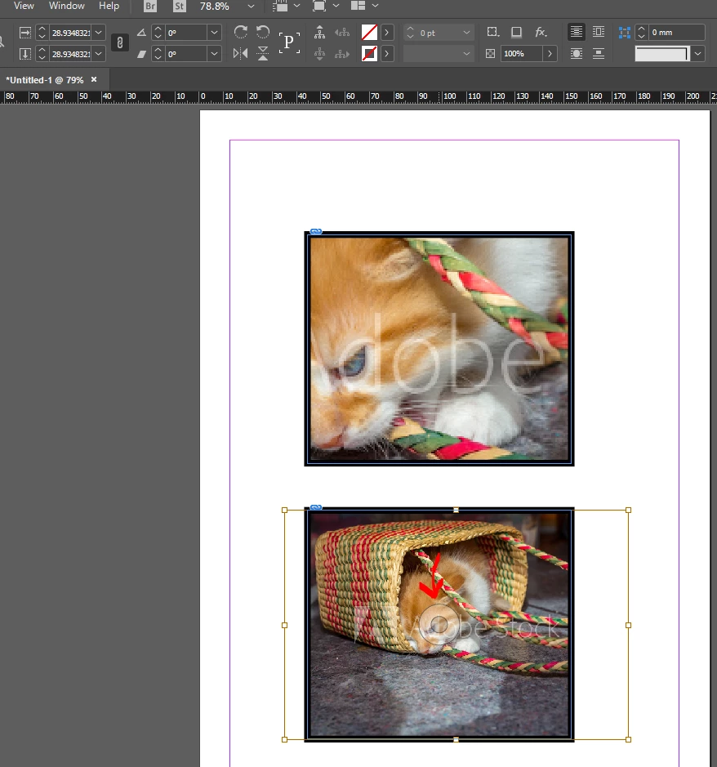
Task: Open the Help menu
Action: [109, 6]
